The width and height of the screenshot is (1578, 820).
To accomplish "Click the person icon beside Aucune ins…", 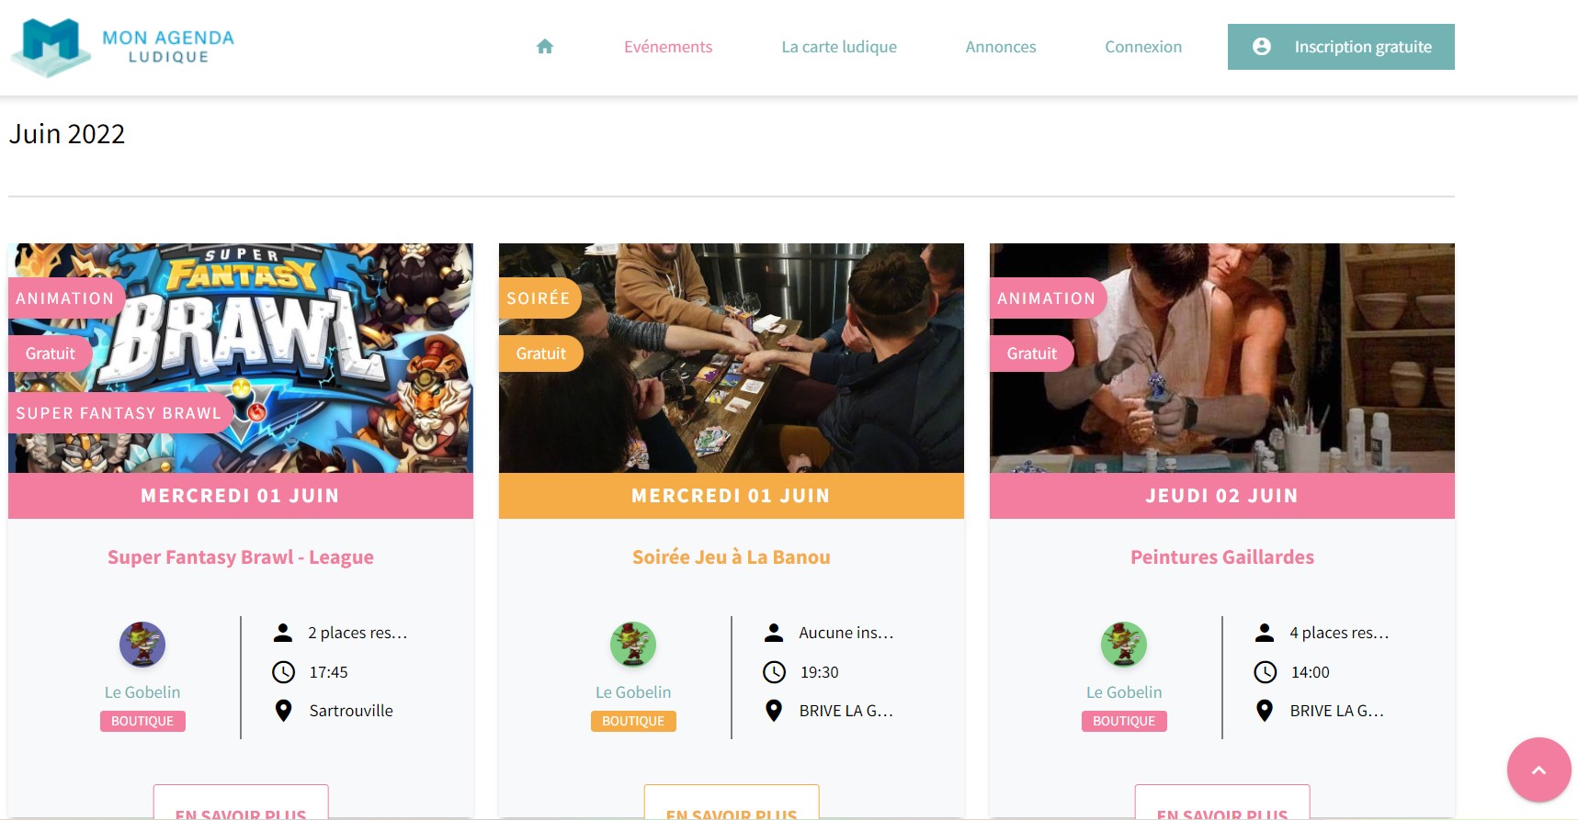I will 774,633.
